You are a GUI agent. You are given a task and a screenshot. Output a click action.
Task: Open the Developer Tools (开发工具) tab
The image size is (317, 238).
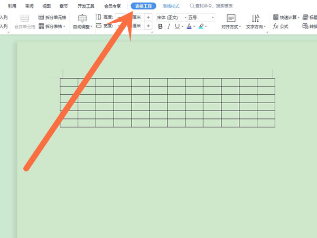86,6
